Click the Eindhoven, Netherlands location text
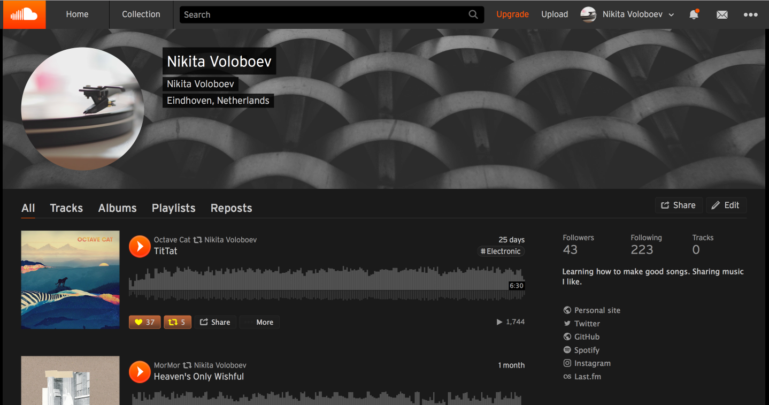769x405 pixels. click(x=218, y=101)
